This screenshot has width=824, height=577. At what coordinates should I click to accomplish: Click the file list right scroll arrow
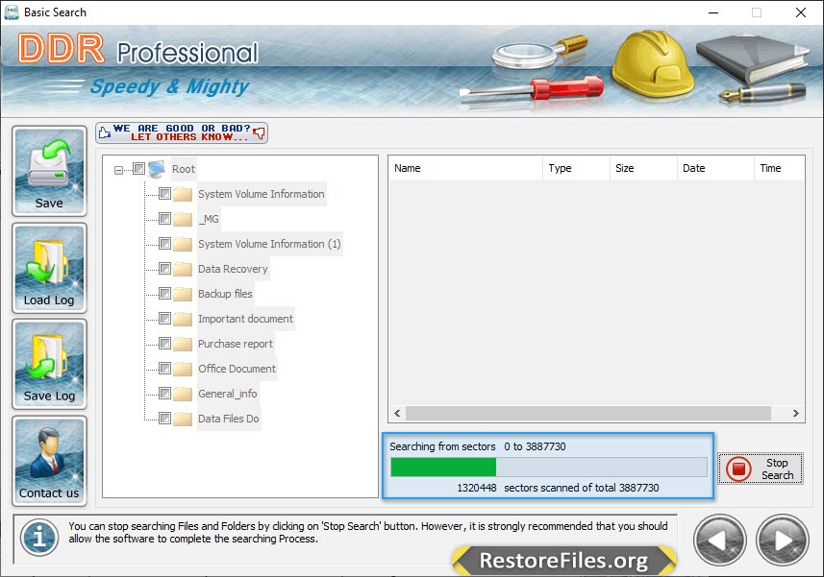click(x=795, y=414)
